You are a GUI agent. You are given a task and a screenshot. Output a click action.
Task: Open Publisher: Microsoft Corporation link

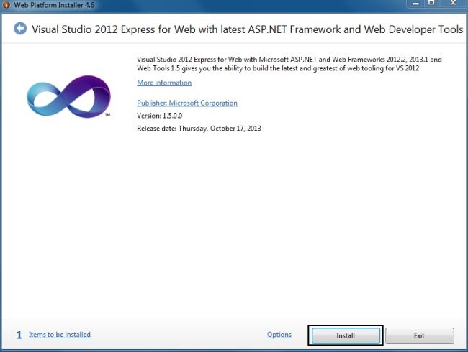(x=187, y=103)
